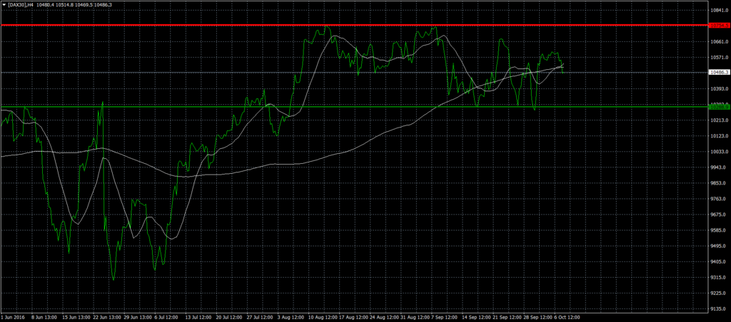
Task: Click the dropdown arrow beside DAX30 title
Action: pos(4,4)
